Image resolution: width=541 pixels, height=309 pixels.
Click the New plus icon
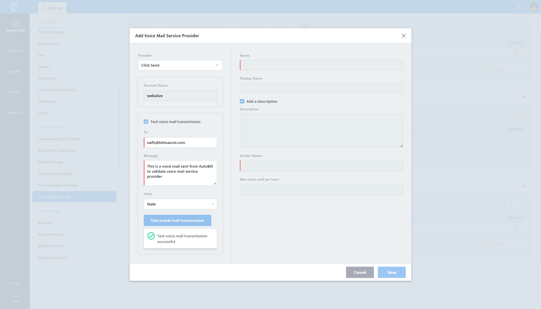(x=15, y=294)
